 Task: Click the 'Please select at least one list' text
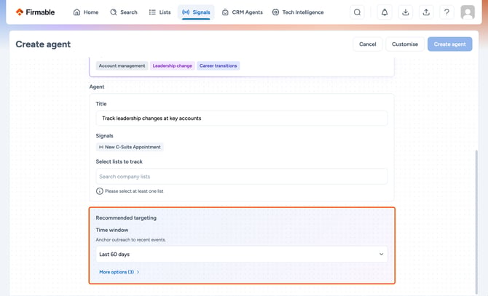click(134, 191)
